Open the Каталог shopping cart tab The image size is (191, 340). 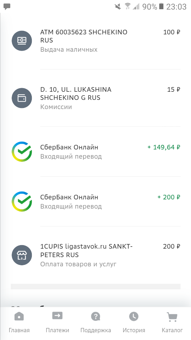(172, 323)
